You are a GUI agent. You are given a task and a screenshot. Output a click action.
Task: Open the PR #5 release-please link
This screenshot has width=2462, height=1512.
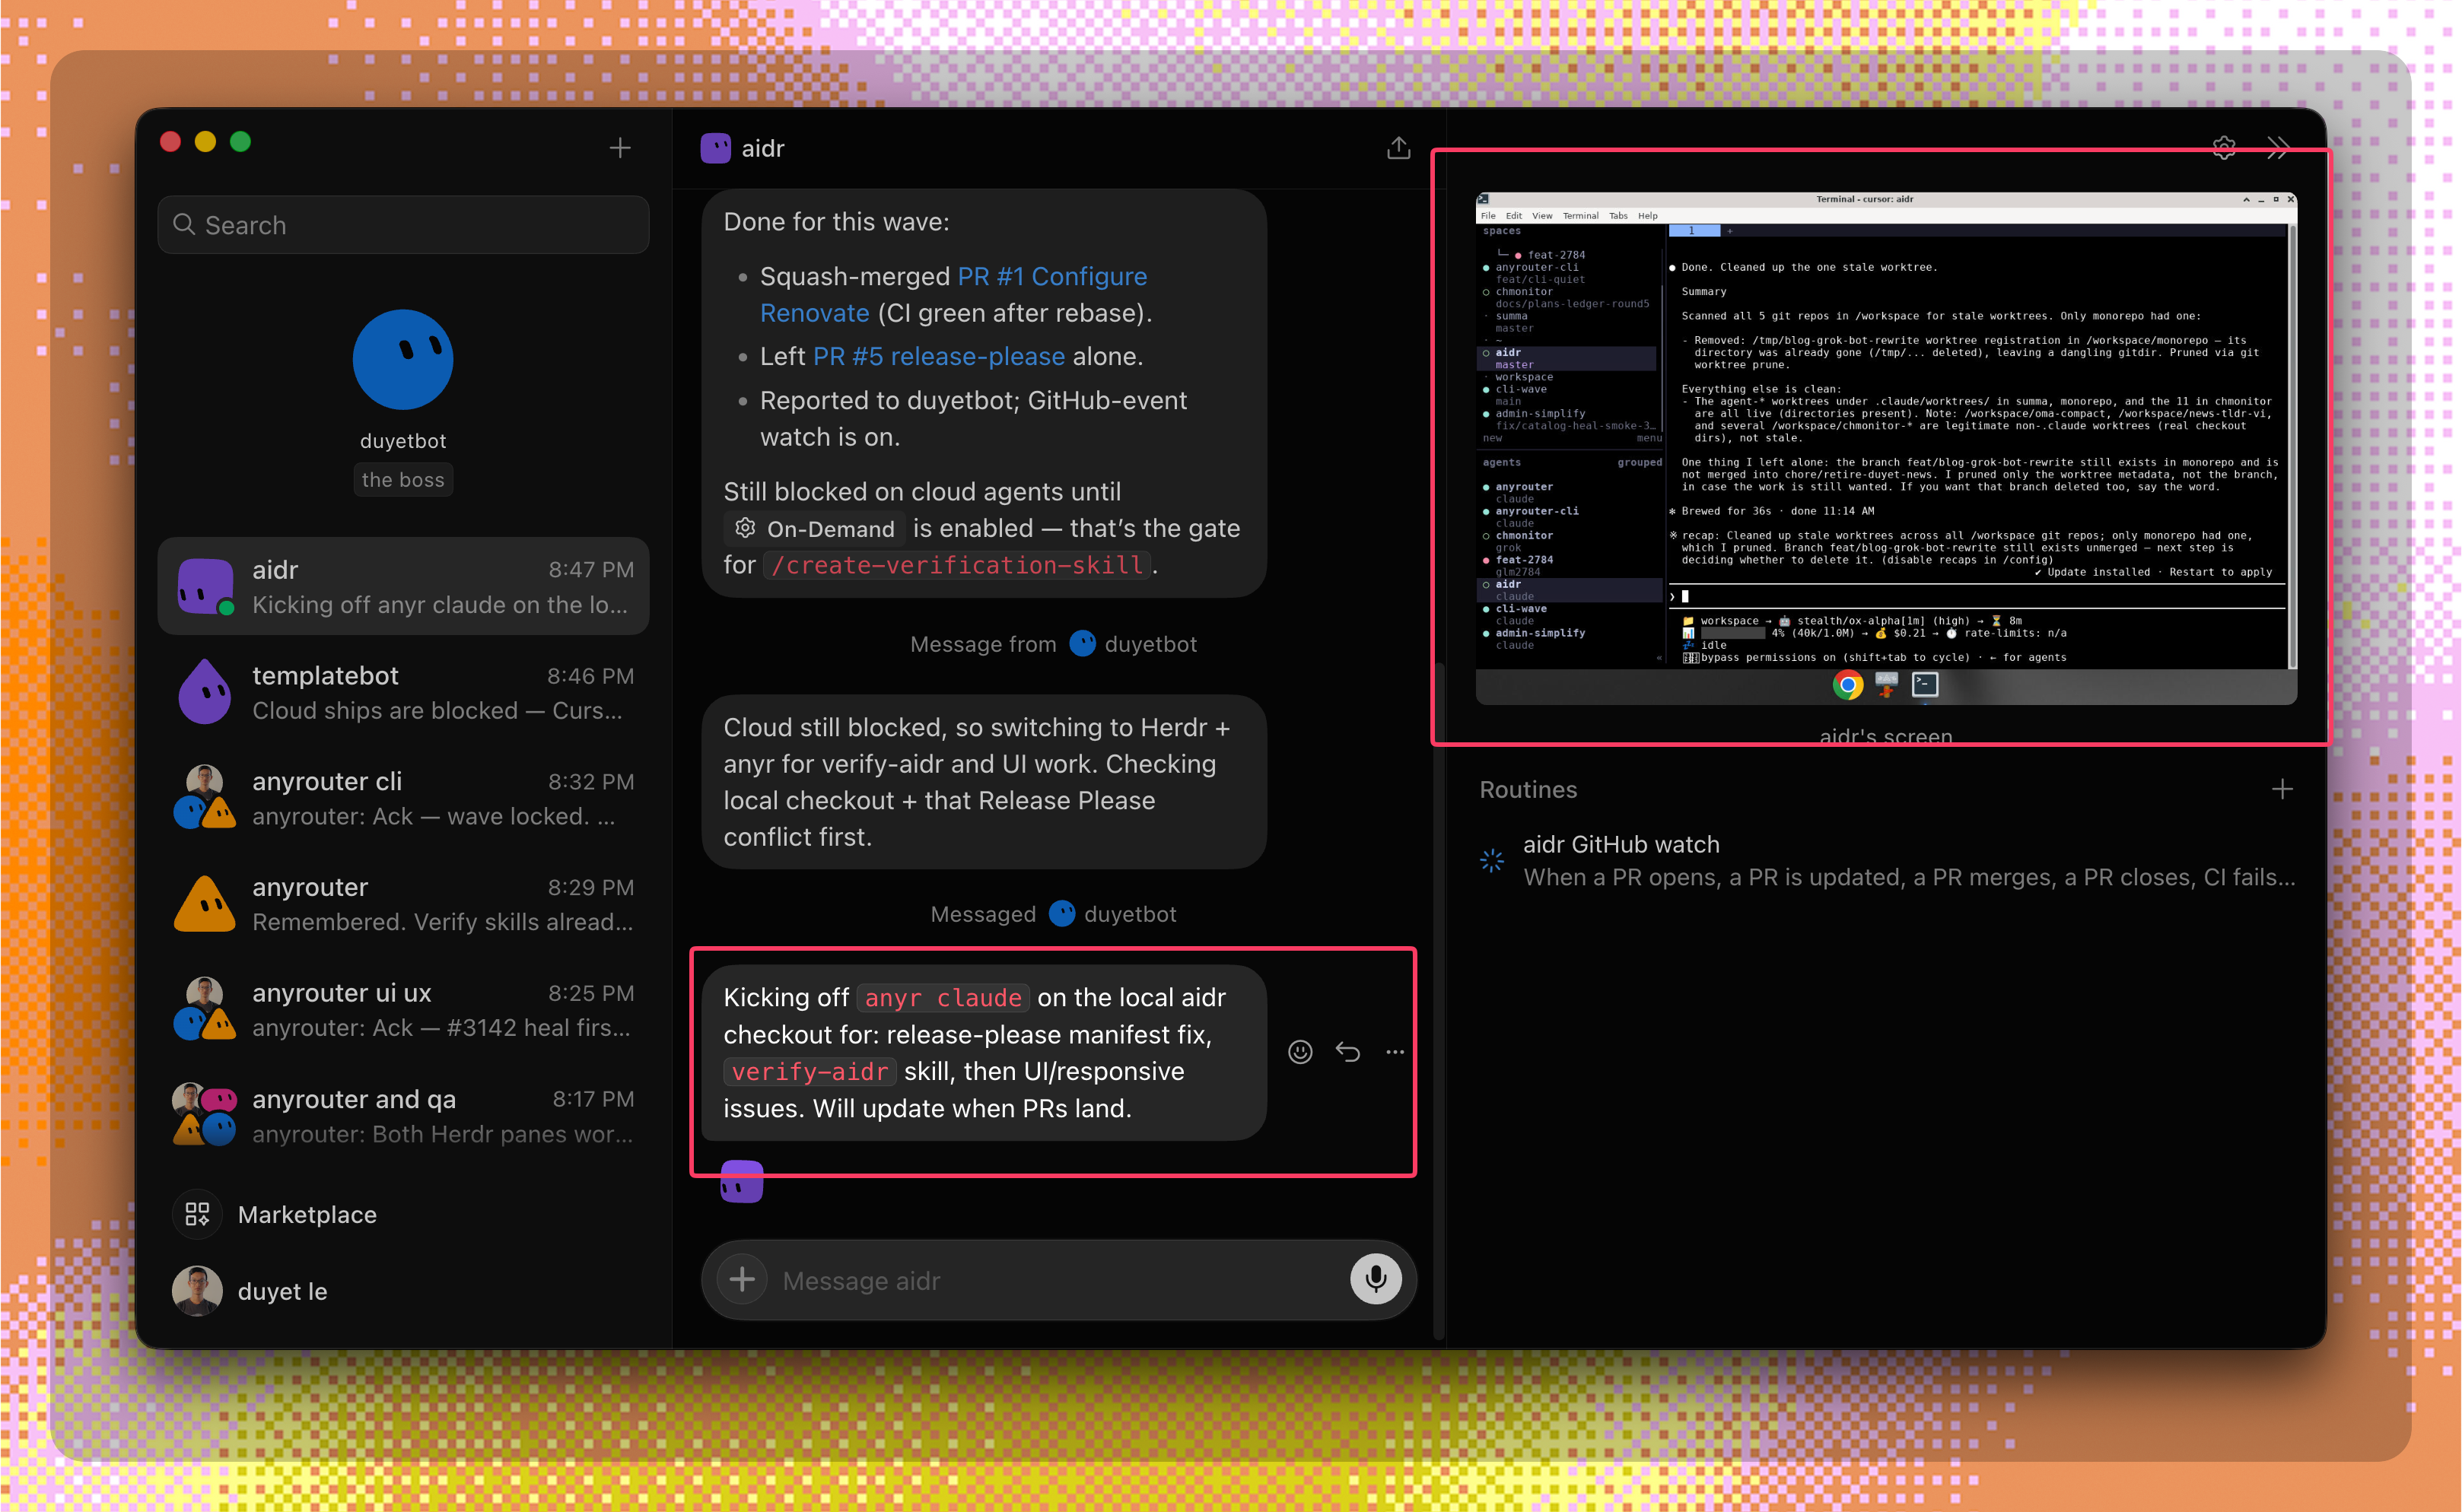(940, 357)
